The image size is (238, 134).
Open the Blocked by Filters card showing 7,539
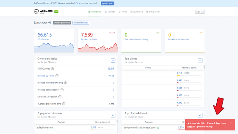pos(98,41)
